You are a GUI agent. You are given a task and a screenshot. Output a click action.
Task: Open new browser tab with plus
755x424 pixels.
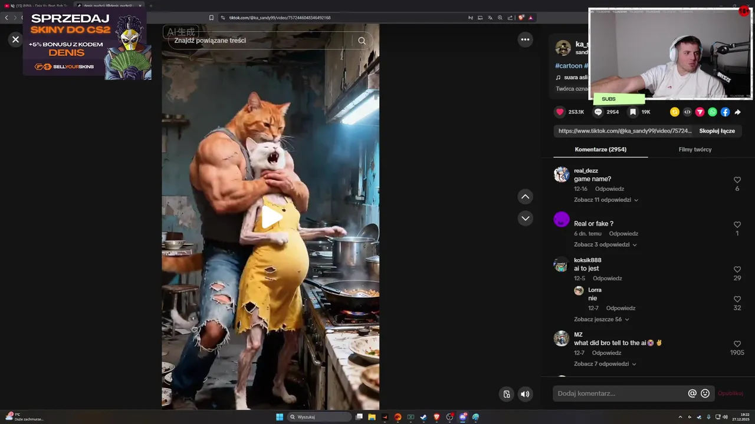150,5
